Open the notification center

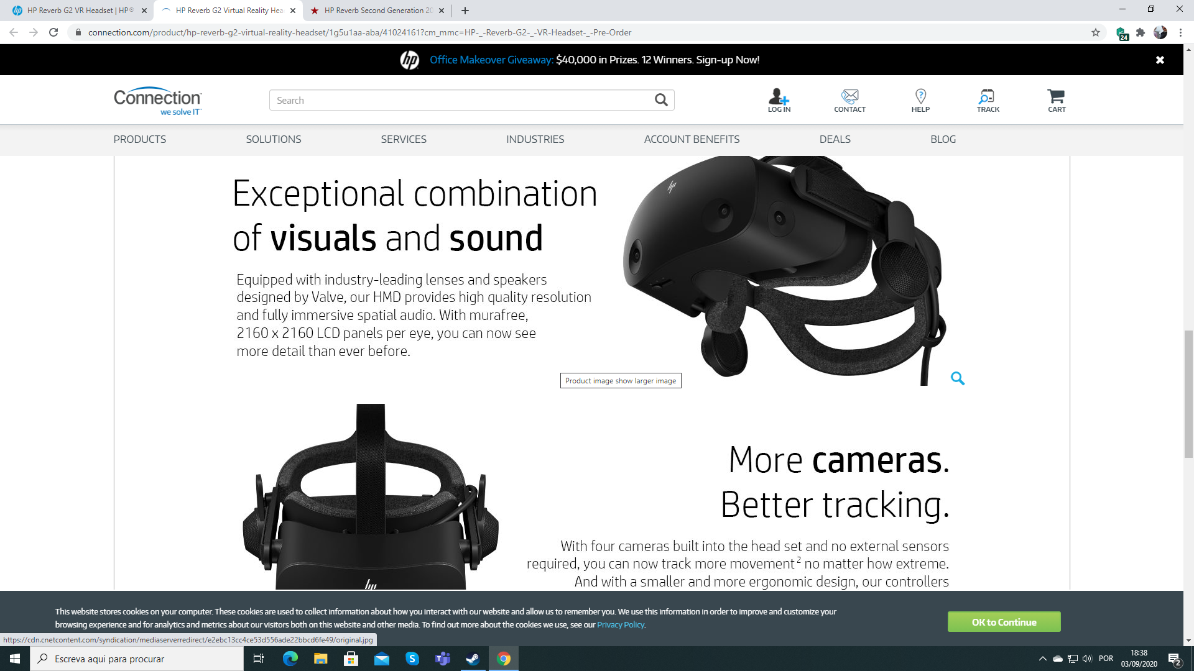[x=1175, y=659]
